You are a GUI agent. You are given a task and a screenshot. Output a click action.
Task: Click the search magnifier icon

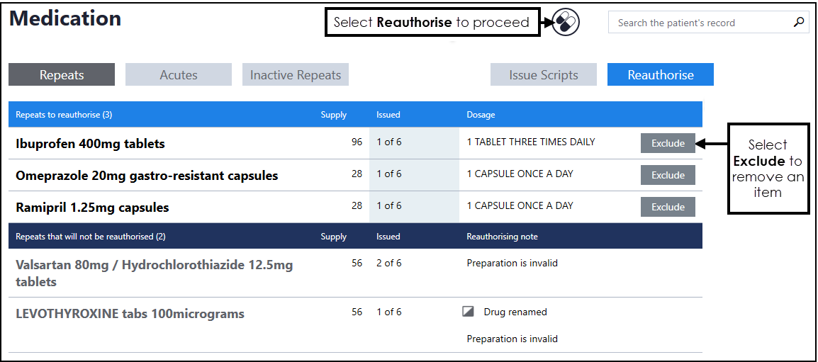(799, 23)
